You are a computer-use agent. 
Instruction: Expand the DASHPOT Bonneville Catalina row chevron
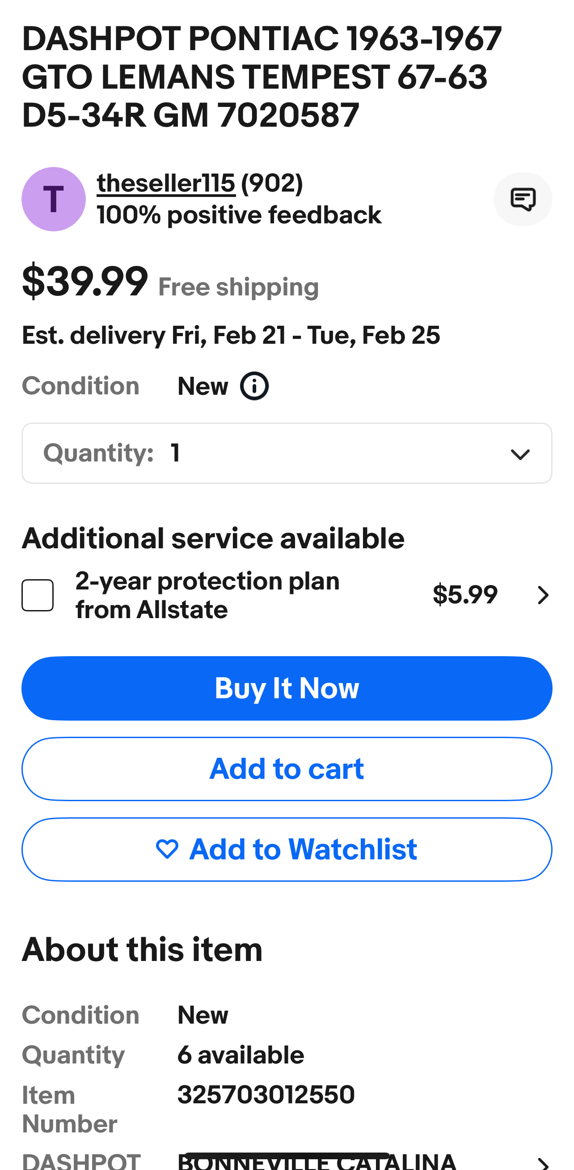pyautogui.click(x=543, y=1163)
